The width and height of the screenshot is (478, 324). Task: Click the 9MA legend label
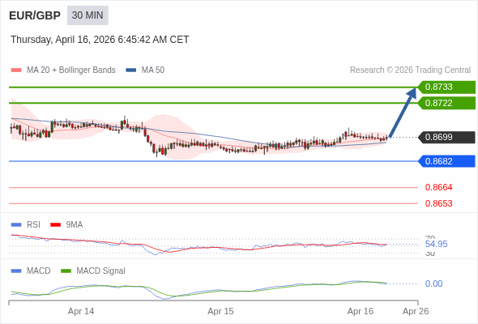click(x=74, y=225)
